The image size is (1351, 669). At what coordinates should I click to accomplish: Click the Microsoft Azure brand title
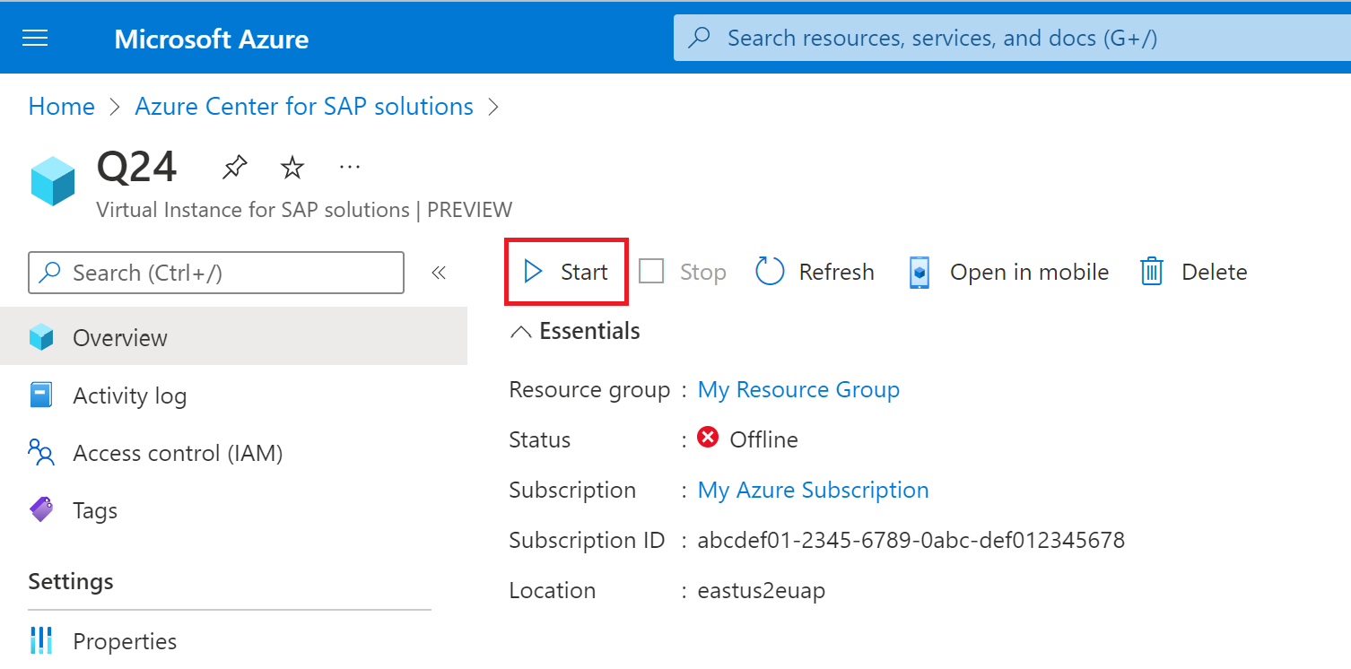[x=212, y=39]
